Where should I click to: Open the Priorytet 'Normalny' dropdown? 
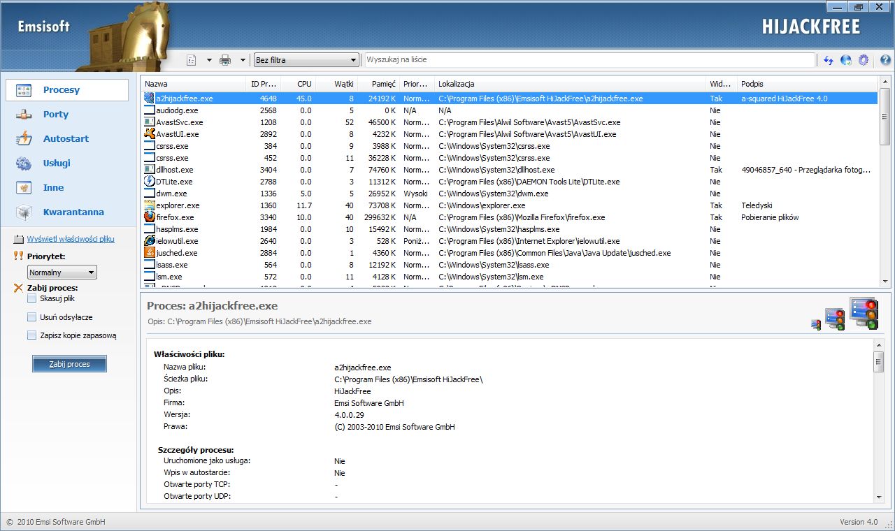[x=62, y=272]
